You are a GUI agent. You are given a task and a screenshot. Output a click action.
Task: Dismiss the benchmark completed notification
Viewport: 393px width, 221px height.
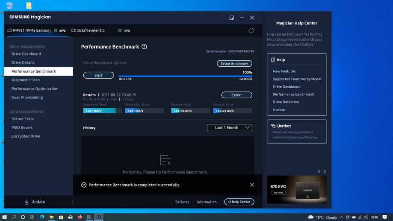pos(251,185)
